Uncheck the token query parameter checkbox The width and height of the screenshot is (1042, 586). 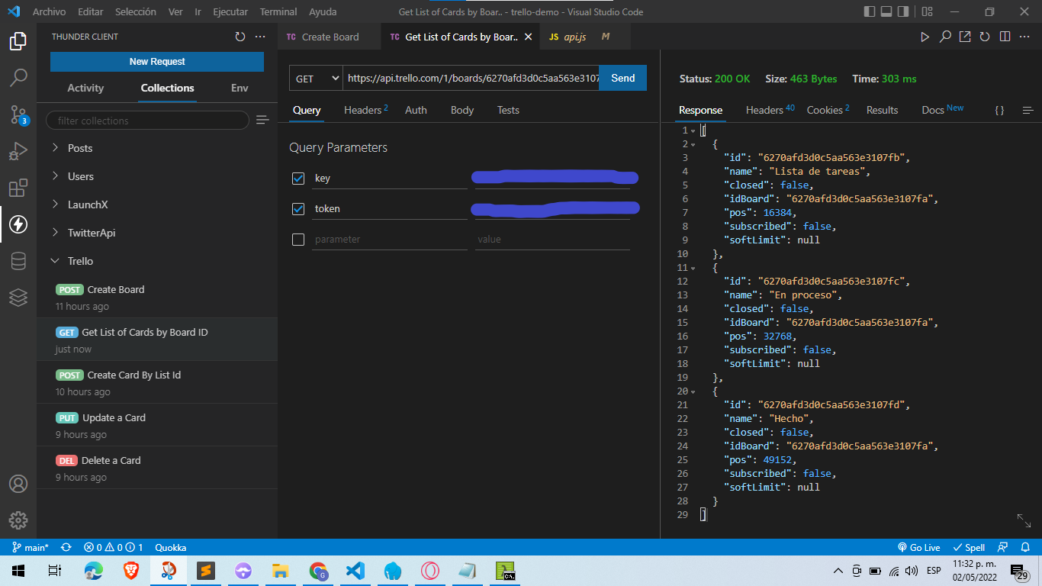point(298,209)
